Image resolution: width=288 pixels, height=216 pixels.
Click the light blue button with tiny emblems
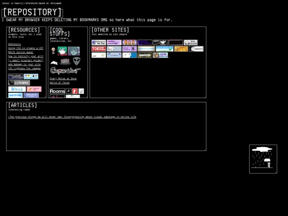[31, 76]
